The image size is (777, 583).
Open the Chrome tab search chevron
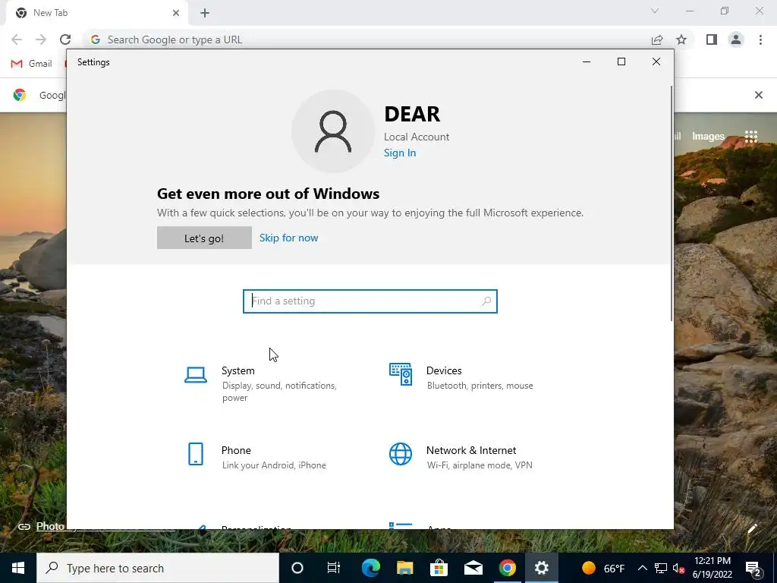click(x=655, y=11)
